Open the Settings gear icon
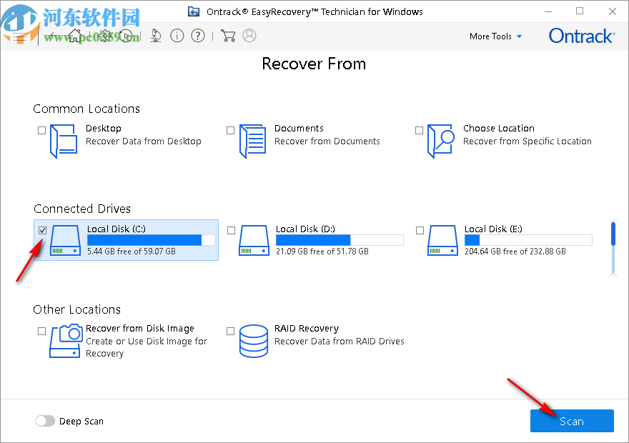The height and width of the screenshot is (443, 629). [x=106, y=36]
